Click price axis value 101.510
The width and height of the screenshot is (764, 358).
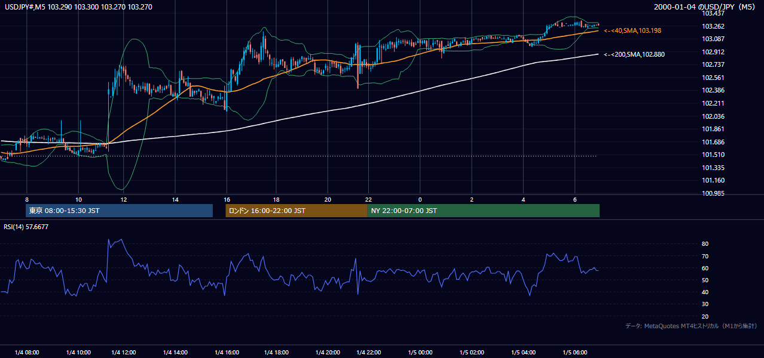click(x=713, y=155)
